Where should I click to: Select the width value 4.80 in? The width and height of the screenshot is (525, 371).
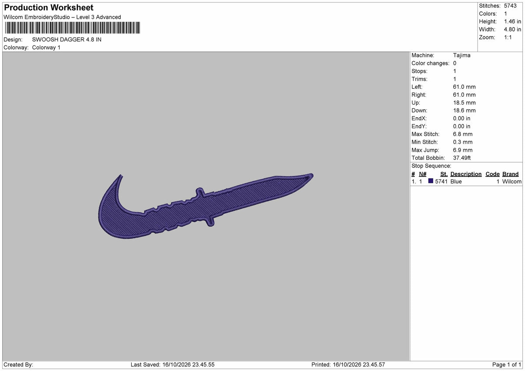pyautogui.click(x=512, y=29)
